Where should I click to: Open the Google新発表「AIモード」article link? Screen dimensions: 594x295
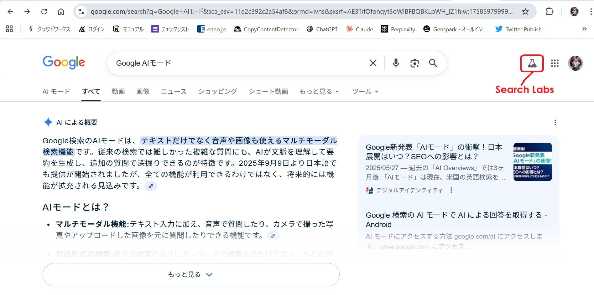(x=434, y=152)
